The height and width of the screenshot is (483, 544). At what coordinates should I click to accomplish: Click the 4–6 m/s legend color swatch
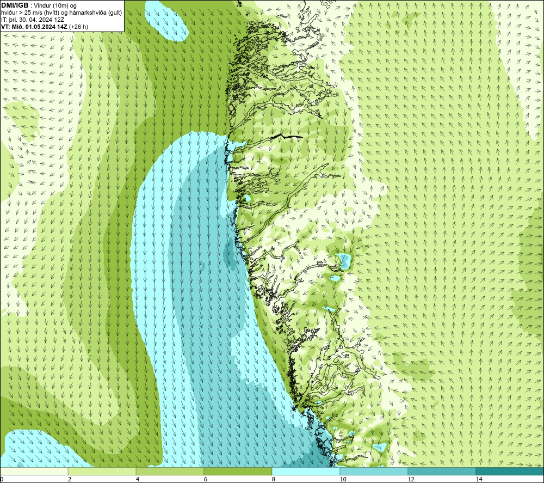170,471
